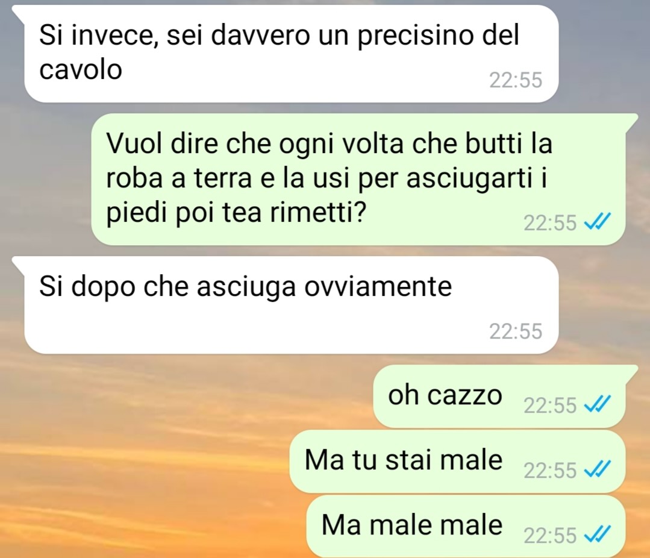Image resolution: width=650 pixels, height=558 pixels.
Task: Tap the 'Si dopo che asciuga ovviamente' message
Action: [x=292, y=305]
